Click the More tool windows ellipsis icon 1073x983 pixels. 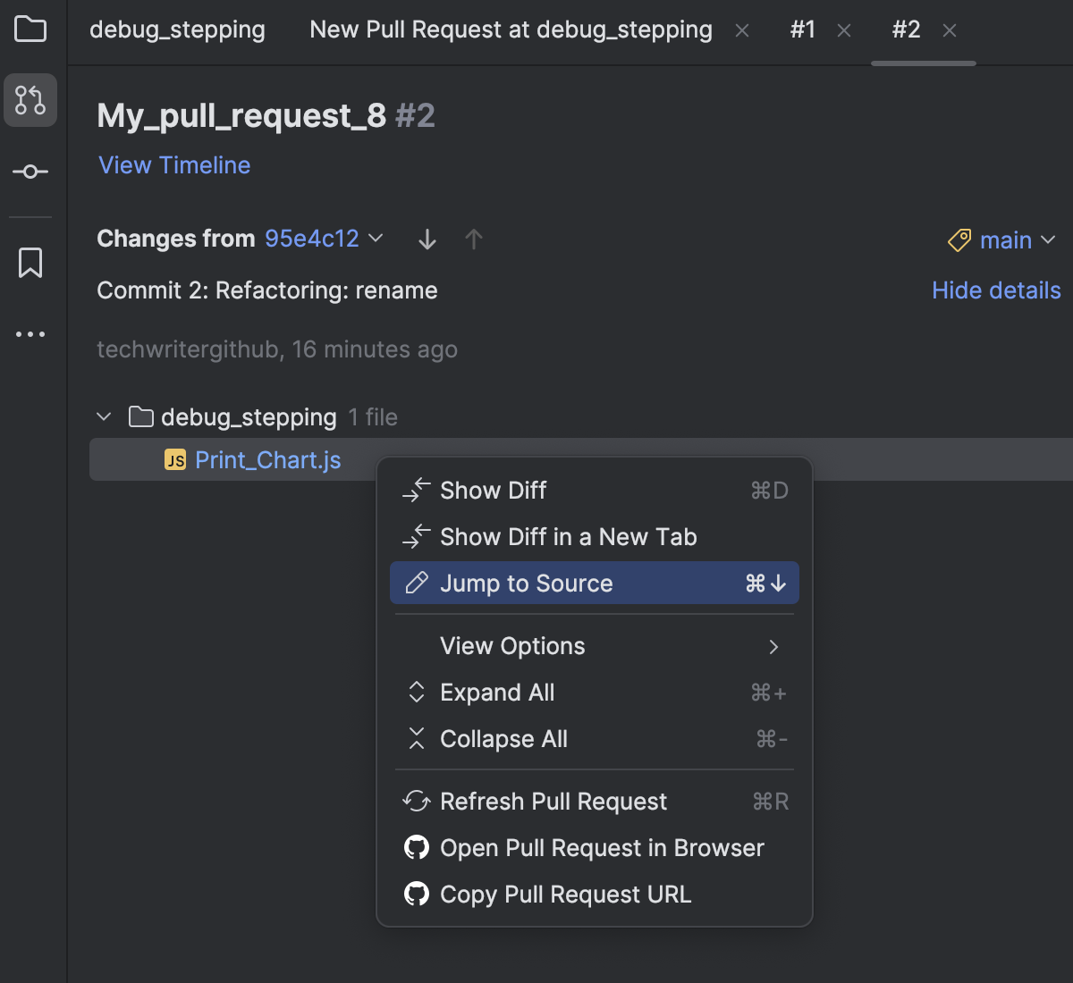[30, 333]
